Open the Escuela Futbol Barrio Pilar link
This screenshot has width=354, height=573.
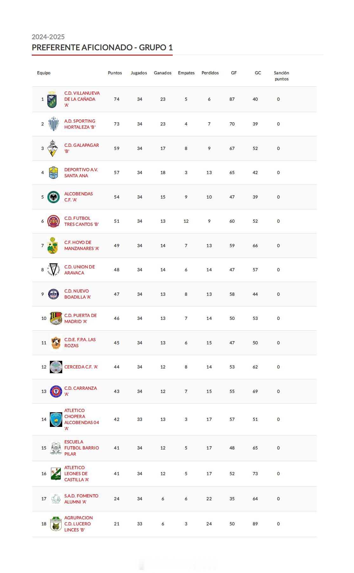(82, 448)
